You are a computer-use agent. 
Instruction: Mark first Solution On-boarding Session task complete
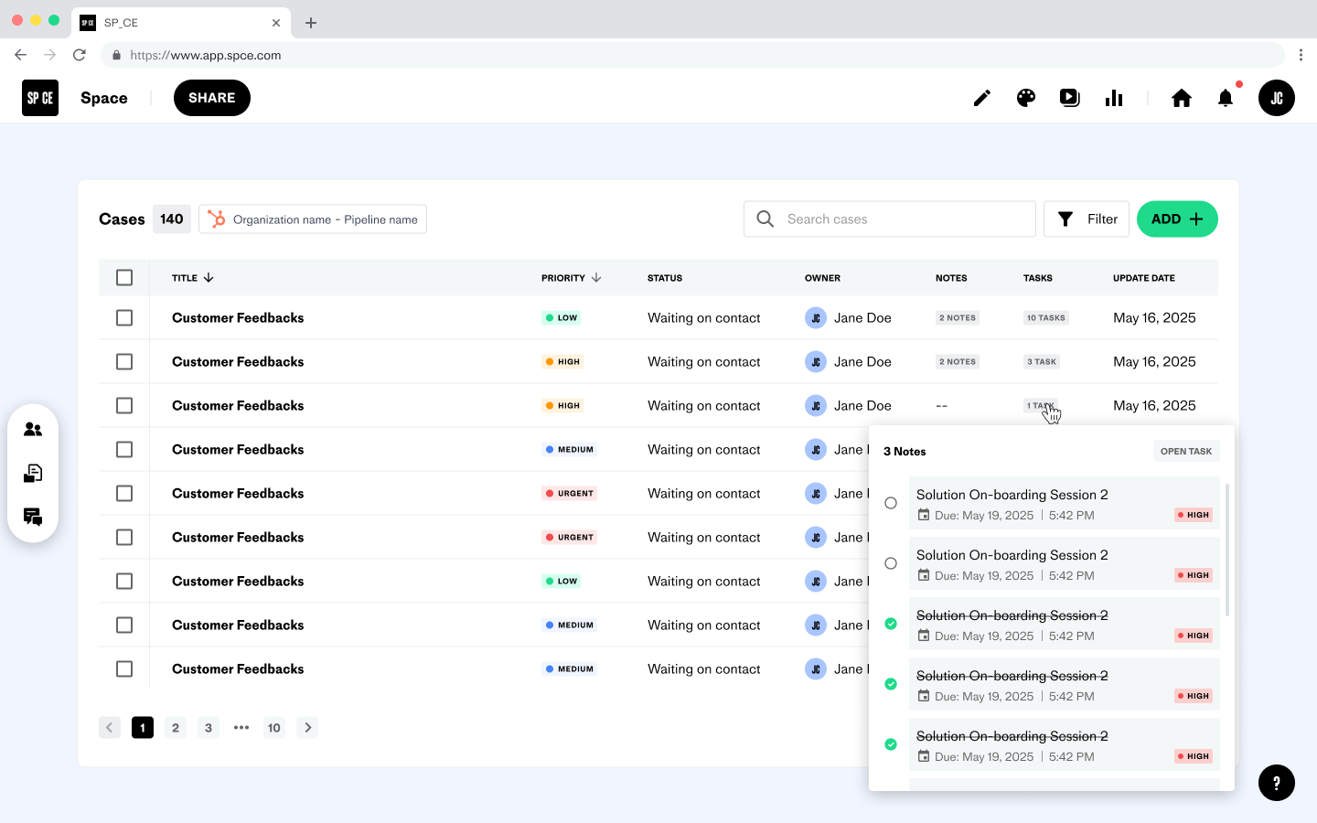pyautogui.click(x=891, y=503)
